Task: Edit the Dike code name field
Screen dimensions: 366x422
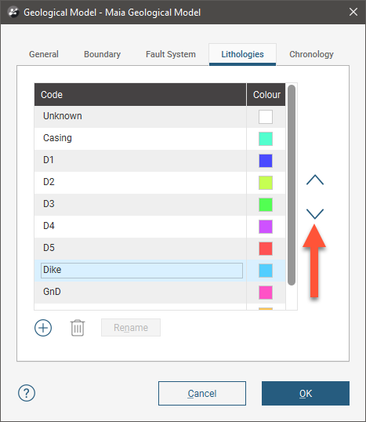Action: click(x=142, y=271)
